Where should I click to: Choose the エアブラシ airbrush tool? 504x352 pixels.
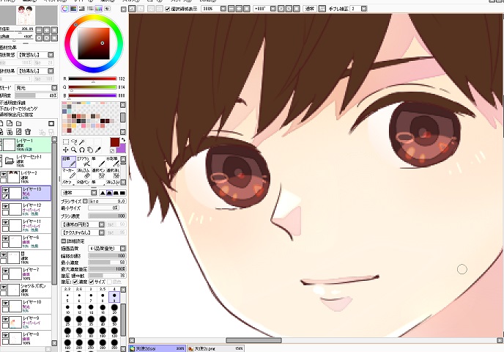84,161
